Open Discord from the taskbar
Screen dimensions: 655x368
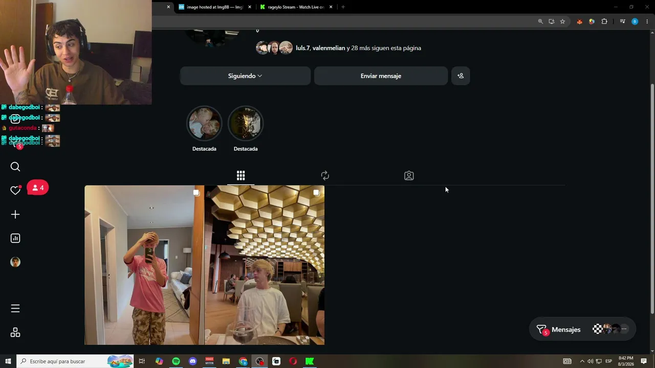tap(193, 361)
